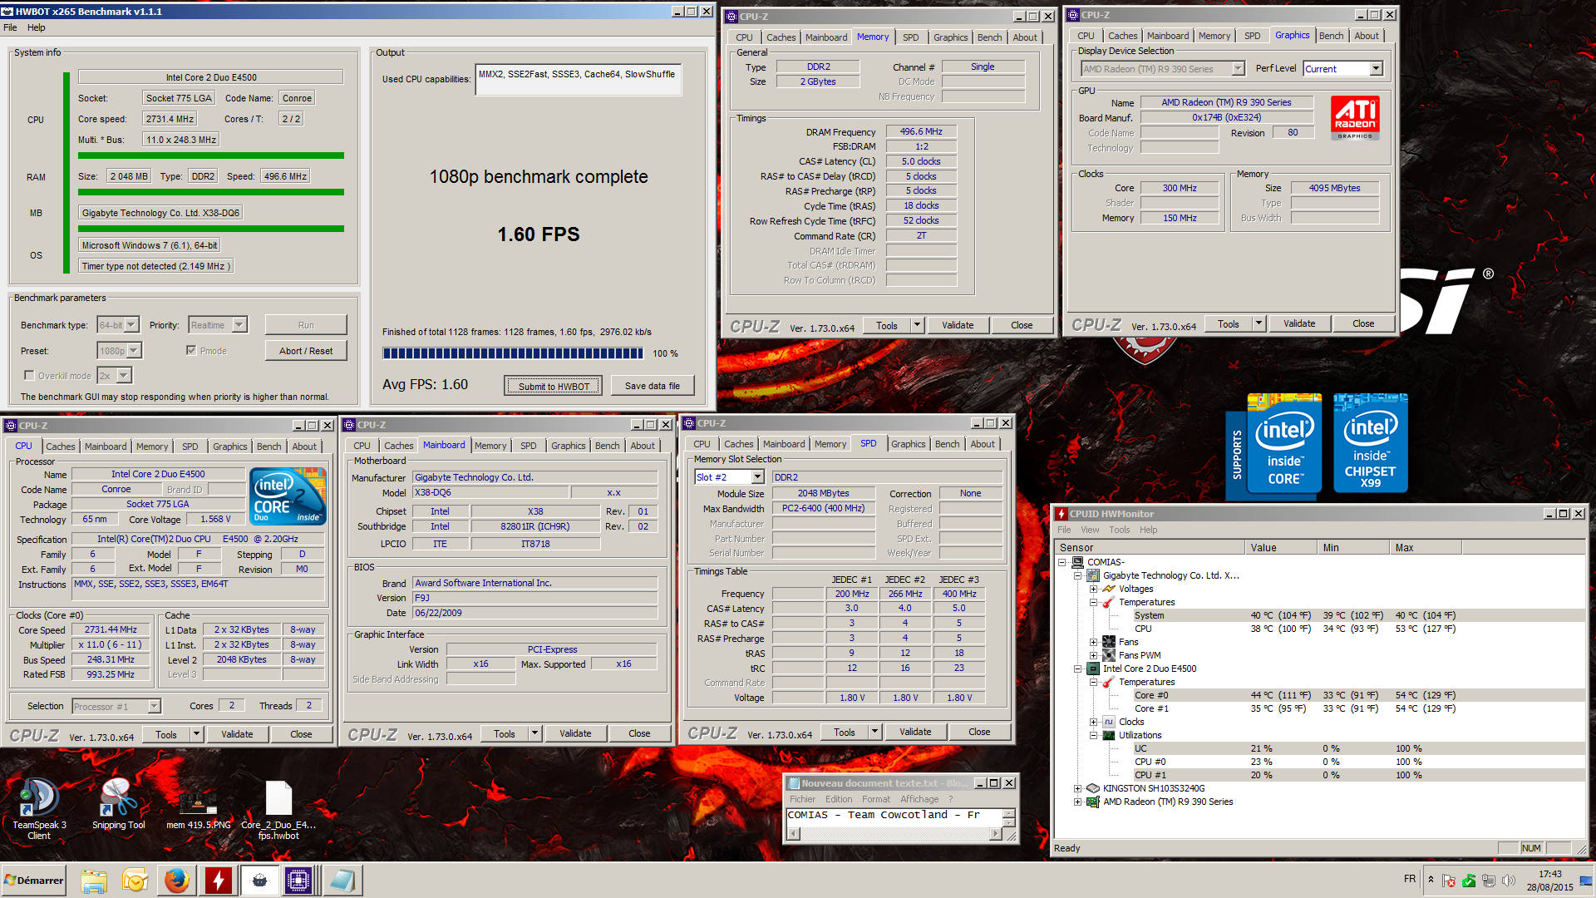Click the HWMonitor title bar lightning icon
Viewport: 1596px width, 898px height.
coord(1062,514)
